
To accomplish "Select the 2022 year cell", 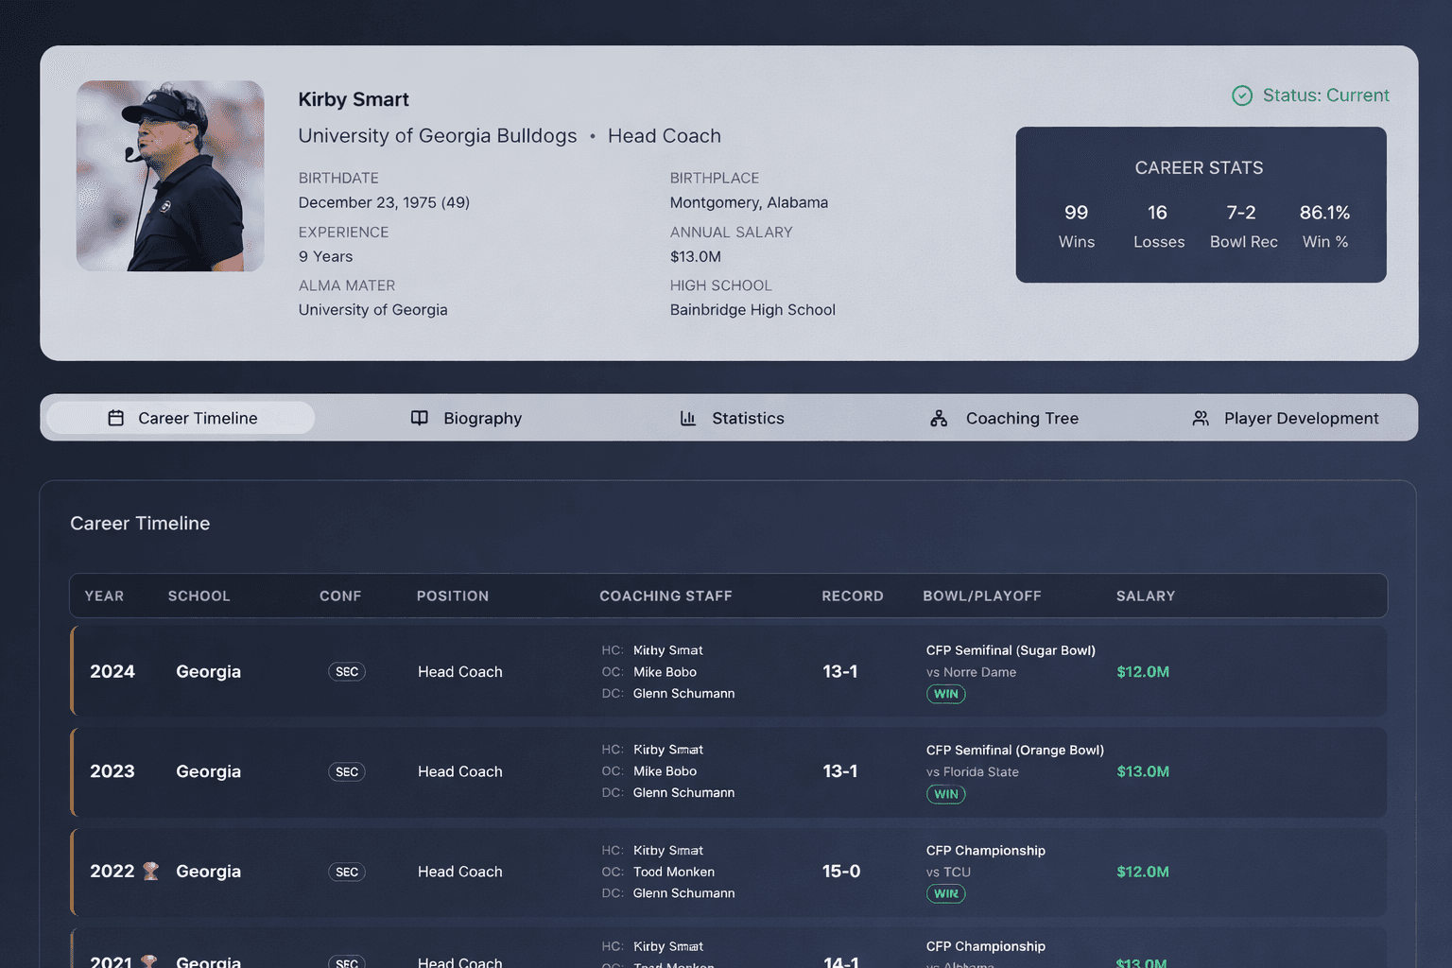I will coord(112,871).
